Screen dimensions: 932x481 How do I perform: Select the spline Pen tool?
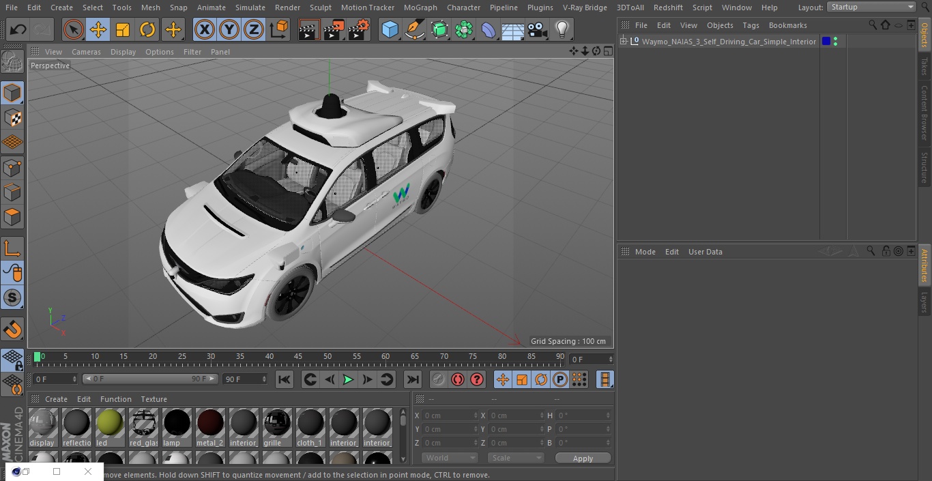click(x=415, y=29)
